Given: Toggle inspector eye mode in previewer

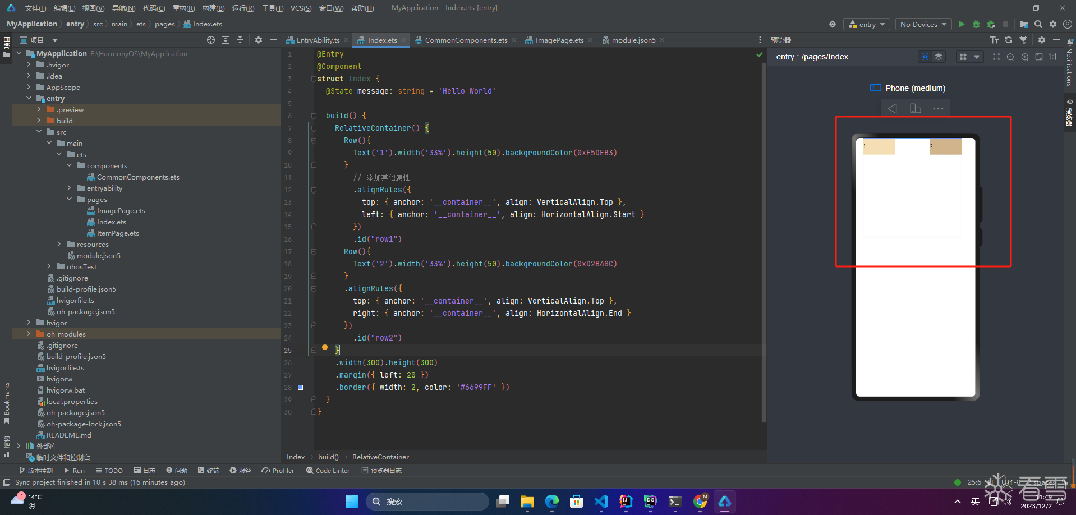Looking at the screenshot, I should coord(925,57).
